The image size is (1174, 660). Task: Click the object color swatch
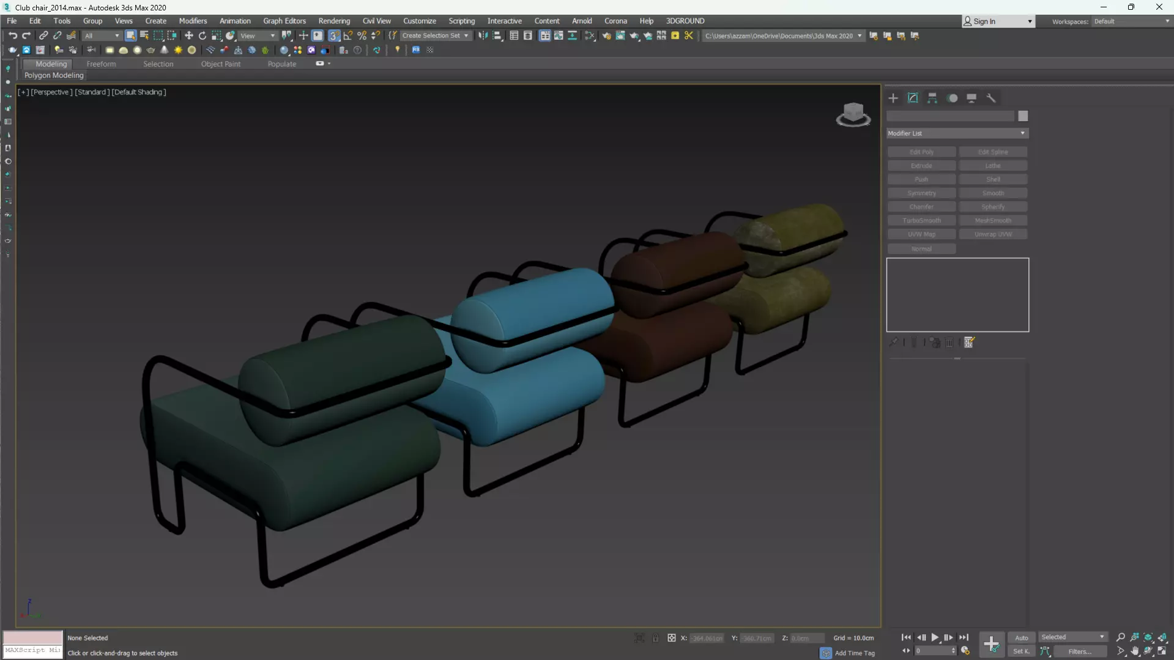[x=1023, y=116]
